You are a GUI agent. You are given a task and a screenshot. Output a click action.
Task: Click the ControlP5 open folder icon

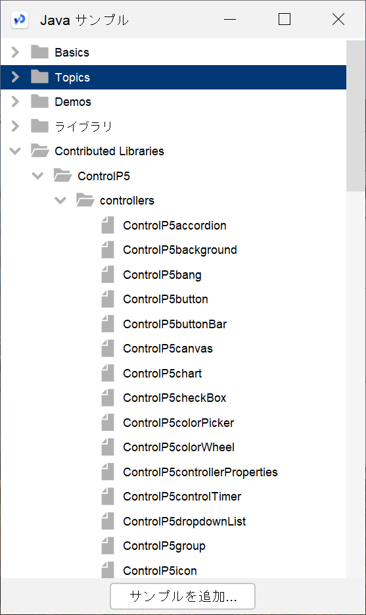click(62, 176)
